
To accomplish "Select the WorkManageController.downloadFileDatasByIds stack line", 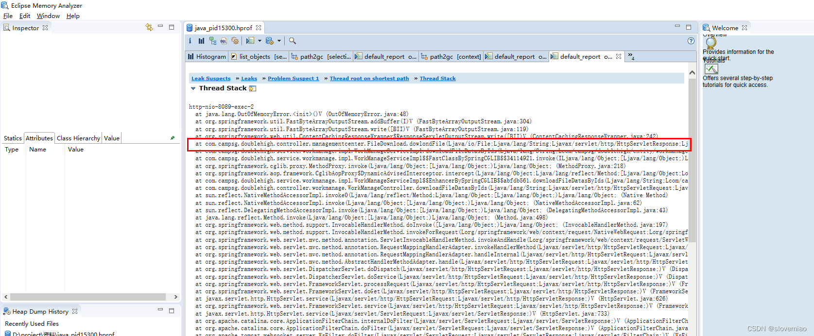I will click(442, 188).
